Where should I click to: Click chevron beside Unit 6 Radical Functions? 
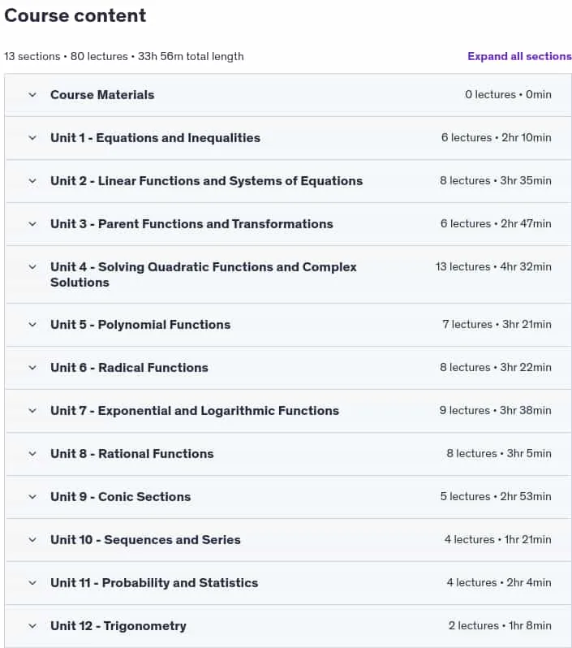[x=32, y=368]
